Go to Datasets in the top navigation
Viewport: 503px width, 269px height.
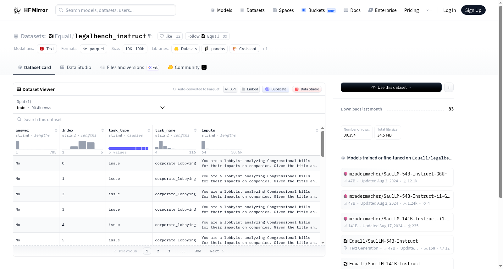[252, 10]
